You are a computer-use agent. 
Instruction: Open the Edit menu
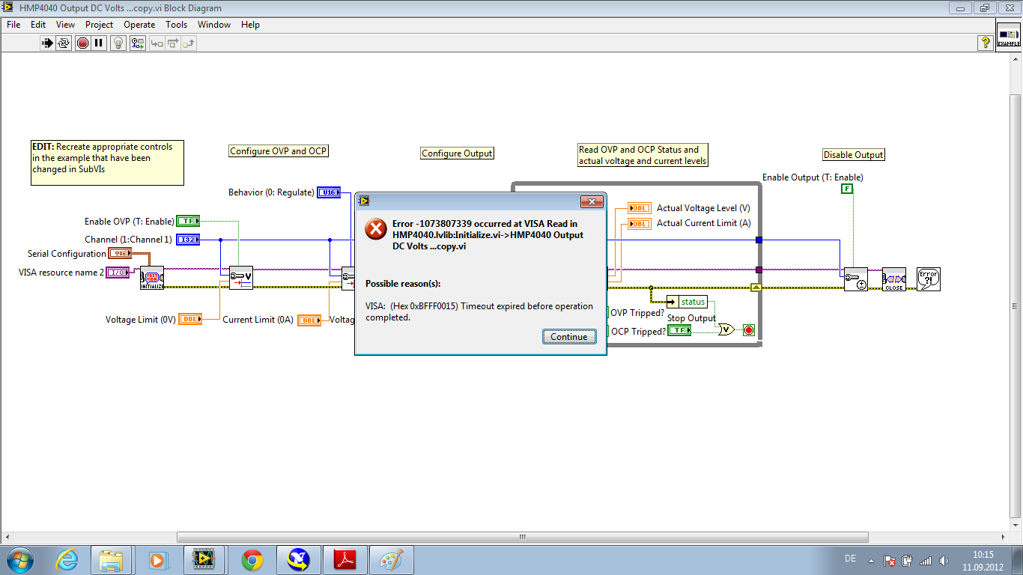pyautogui.click(x=38, y=25)
